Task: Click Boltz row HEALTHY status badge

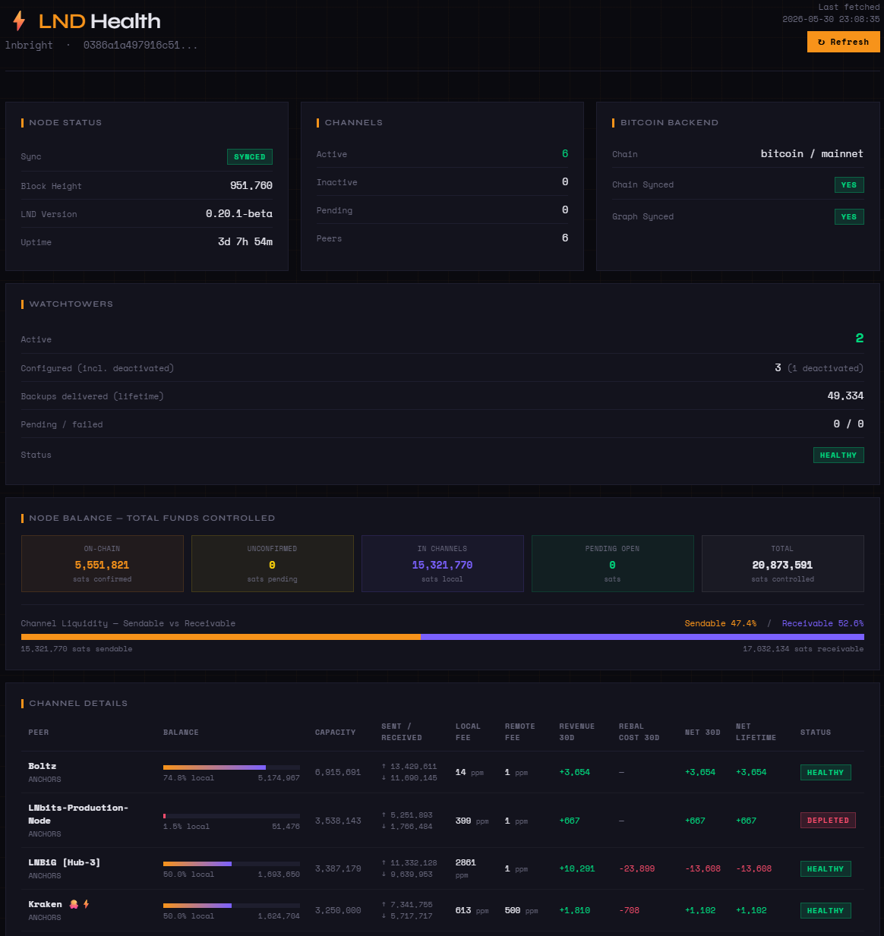Action: point(826,772)
